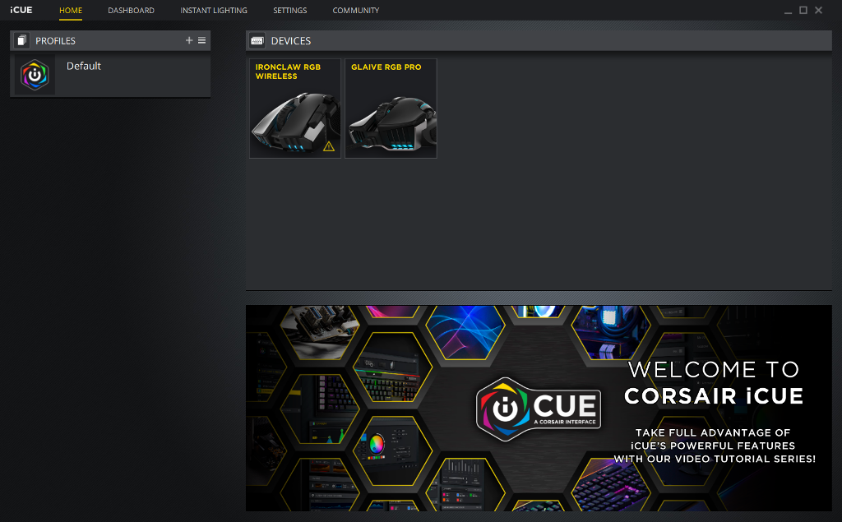
Task: Click the Default profile hexagon icon
Action: tap(35, 76)
